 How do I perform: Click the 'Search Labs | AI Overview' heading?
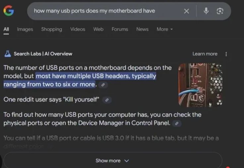pos(43,54)
